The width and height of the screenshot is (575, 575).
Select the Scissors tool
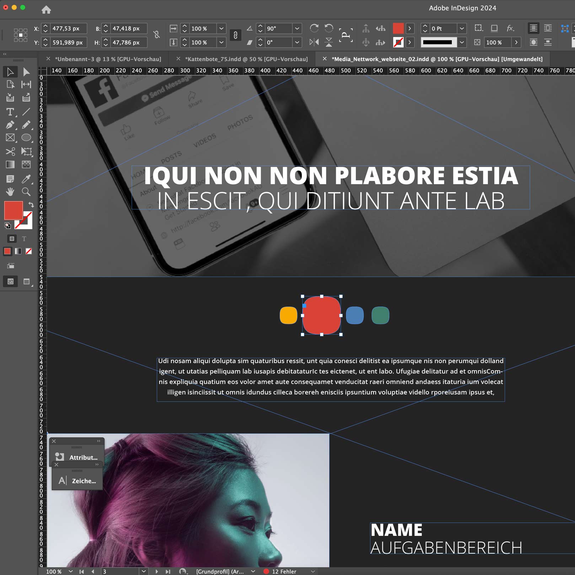[10, 152]
